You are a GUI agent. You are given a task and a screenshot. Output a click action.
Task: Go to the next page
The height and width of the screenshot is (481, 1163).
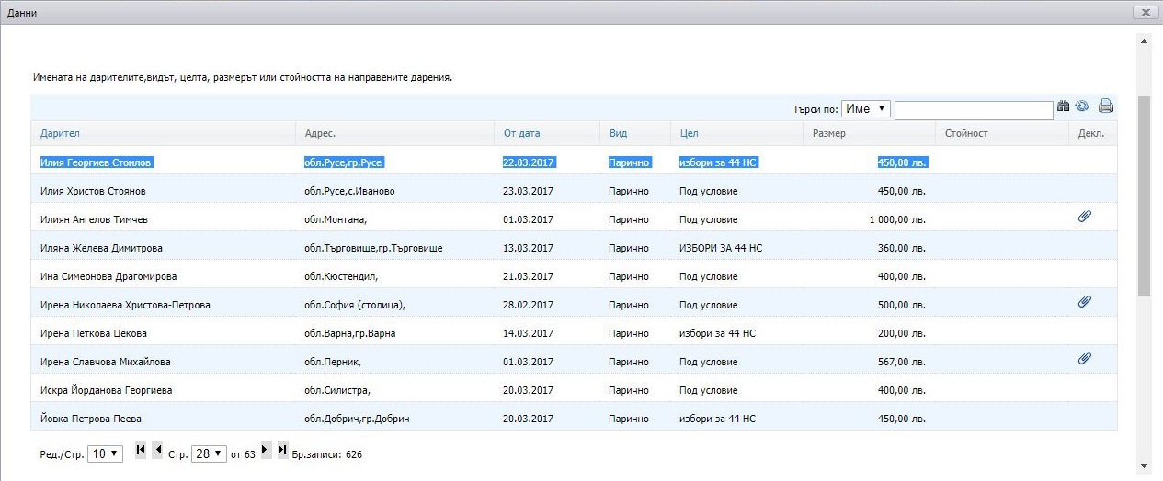coord(266,450)
